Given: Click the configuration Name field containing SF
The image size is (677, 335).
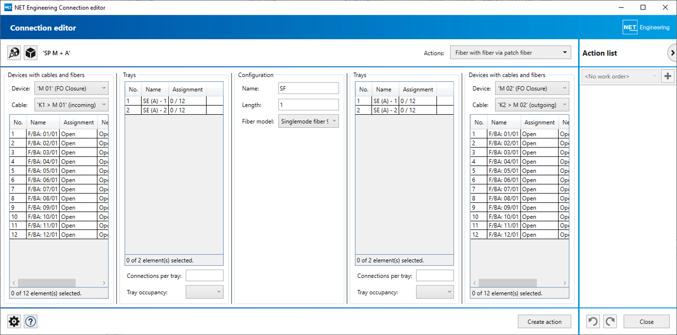Looking at the screenshot, I should (x=308, y=88).
